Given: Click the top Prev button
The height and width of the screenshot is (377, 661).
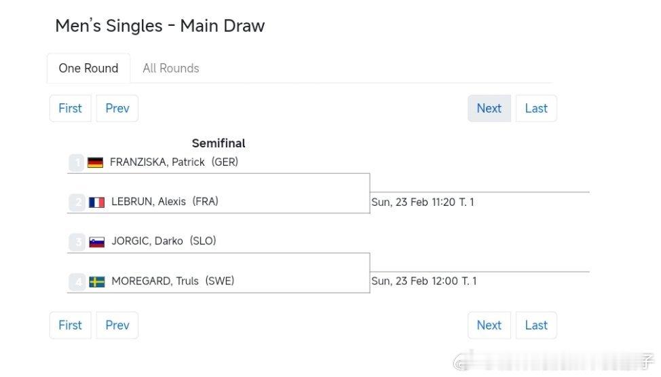Looking at the screenshot, I should click(117, 109).
